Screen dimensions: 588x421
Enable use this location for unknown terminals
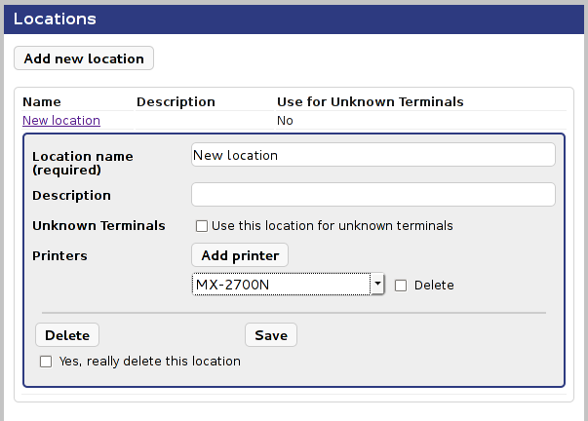coord(202,226)
